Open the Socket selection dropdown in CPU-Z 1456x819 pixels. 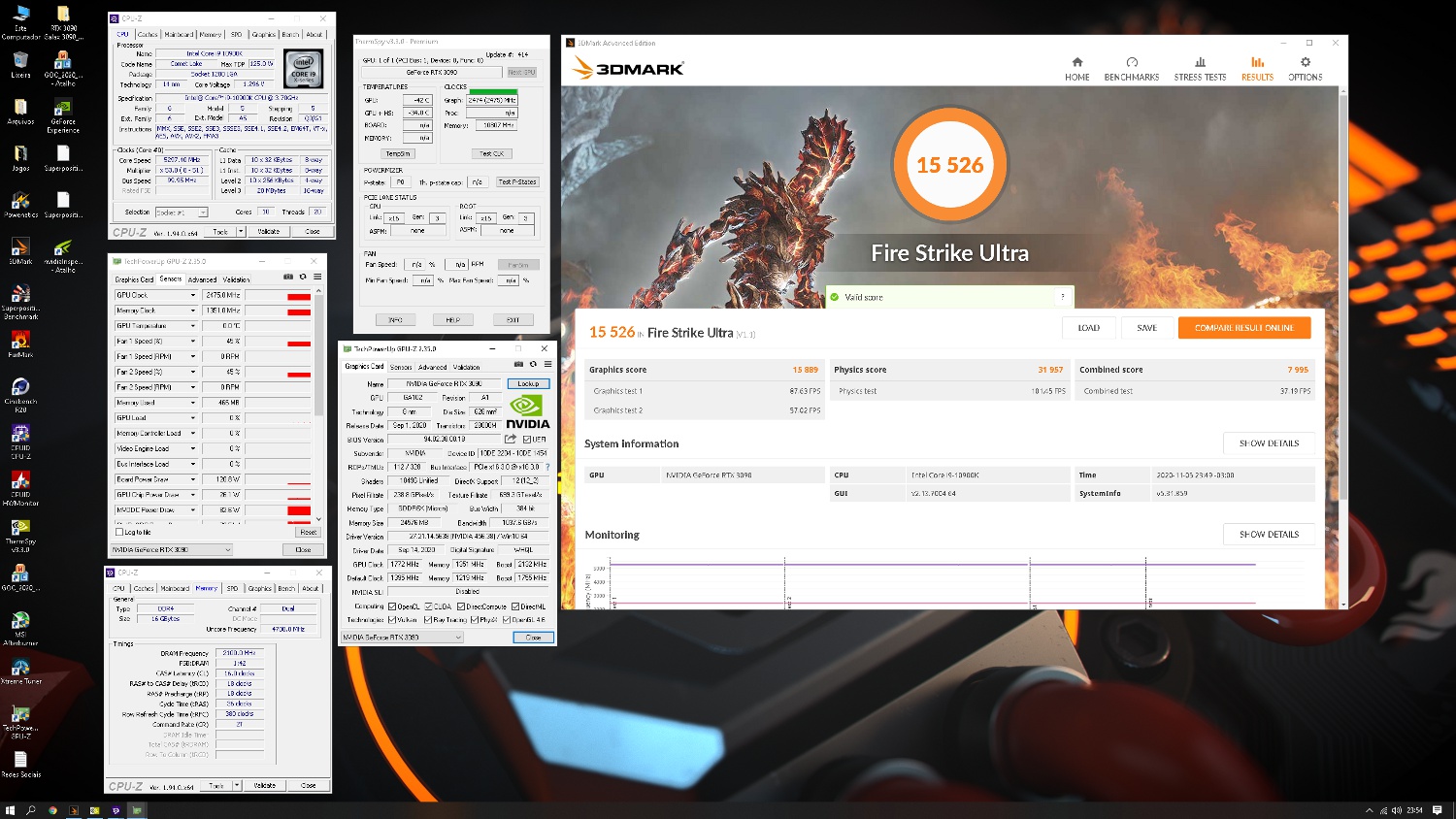click(182, 213)
